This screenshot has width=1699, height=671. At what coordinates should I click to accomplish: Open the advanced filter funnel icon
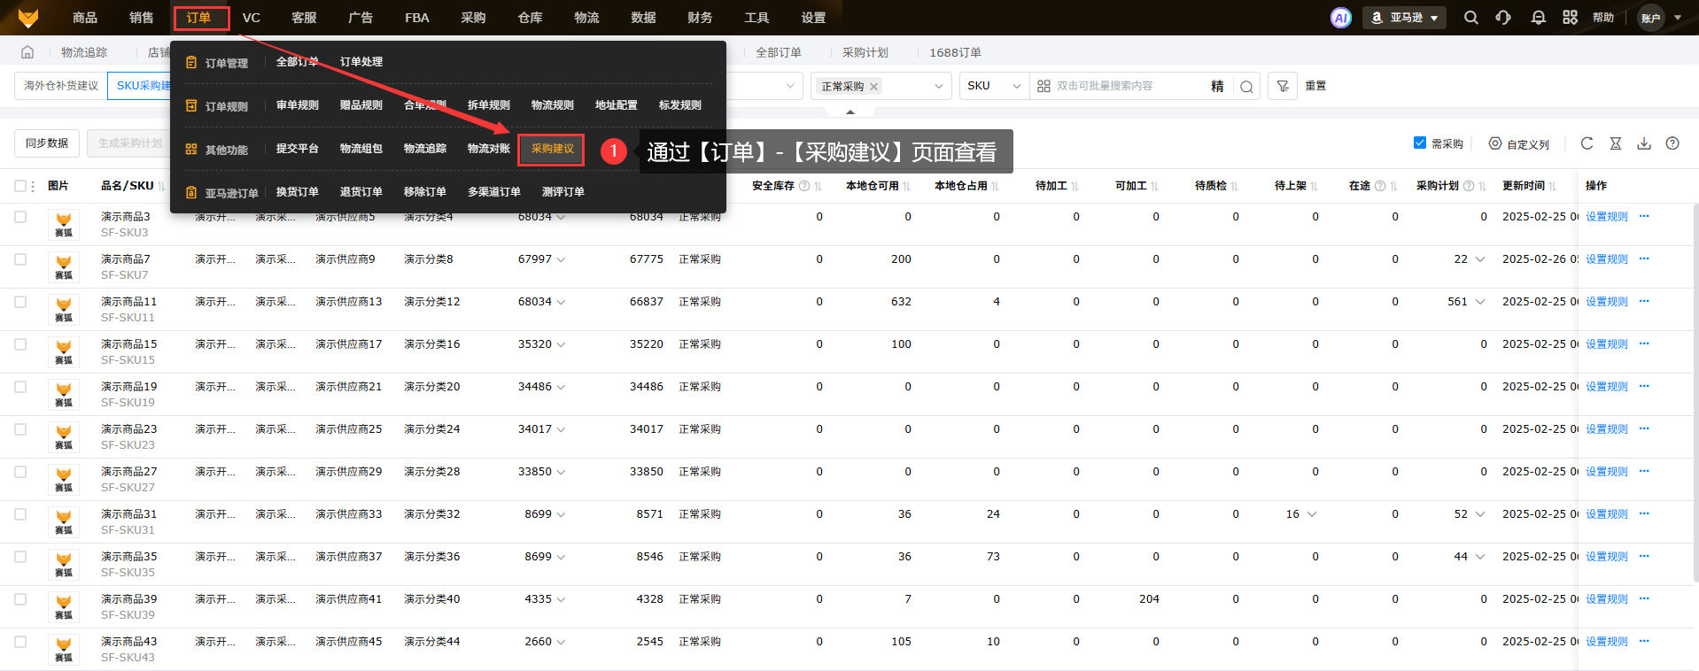1283,86
